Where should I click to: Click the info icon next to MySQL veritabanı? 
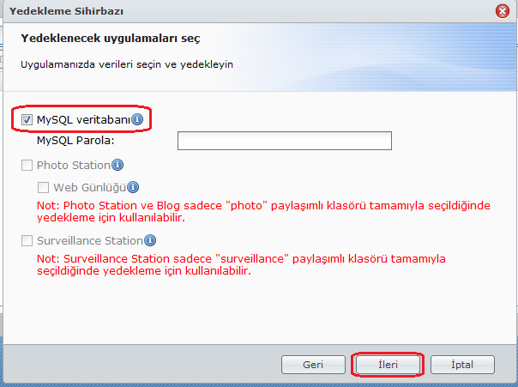point(137,120)
